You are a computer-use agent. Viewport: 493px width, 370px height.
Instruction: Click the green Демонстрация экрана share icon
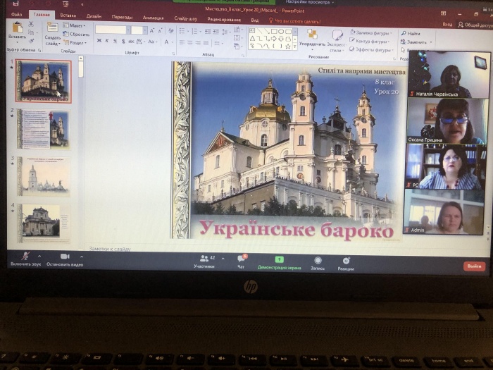tap(280, 261)
